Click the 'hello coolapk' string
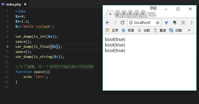199x104 pixels. click(x=37, y=27)
